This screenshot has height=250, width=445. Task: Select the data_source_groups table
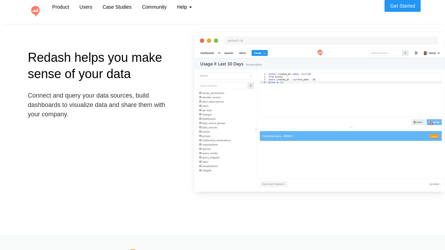click(x=212, y=123)
